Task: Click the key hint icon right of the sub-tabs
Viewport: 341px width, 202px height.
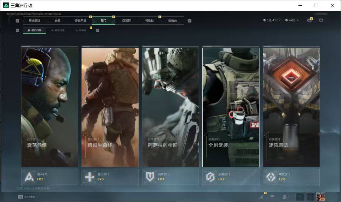Action: click(x=97, y=30)
